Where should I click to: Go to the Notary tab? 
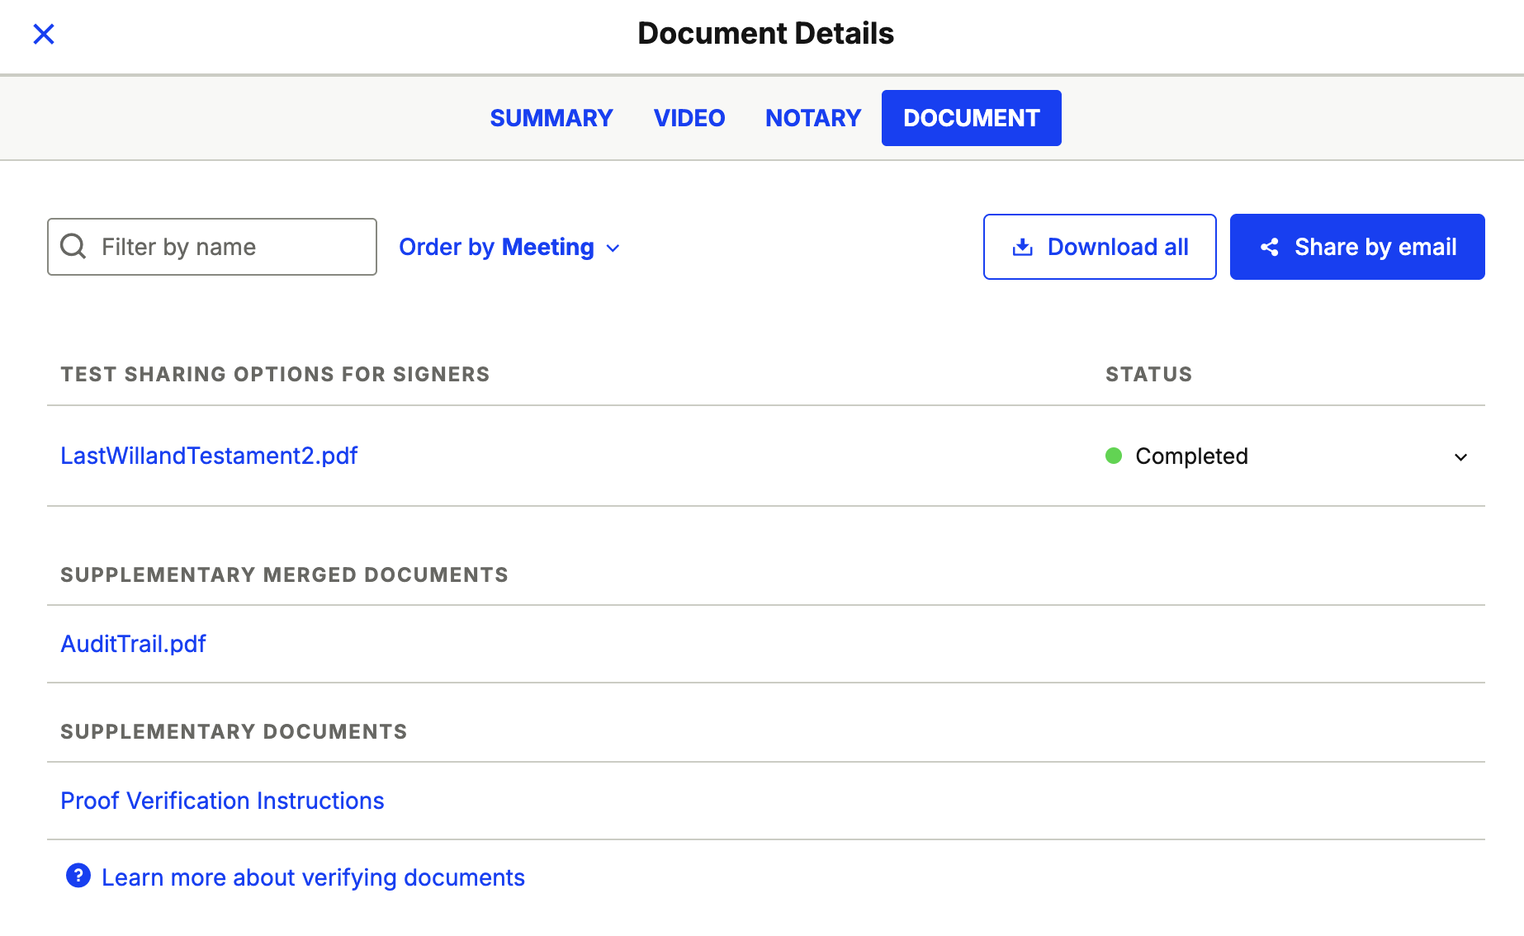point(812,118)
